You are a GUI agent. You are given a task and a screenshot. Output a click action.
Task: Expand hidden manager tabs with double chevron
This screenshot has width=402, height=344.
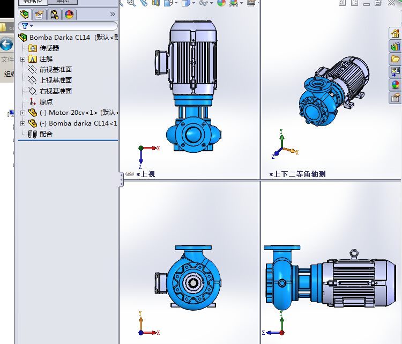[113, 14]
